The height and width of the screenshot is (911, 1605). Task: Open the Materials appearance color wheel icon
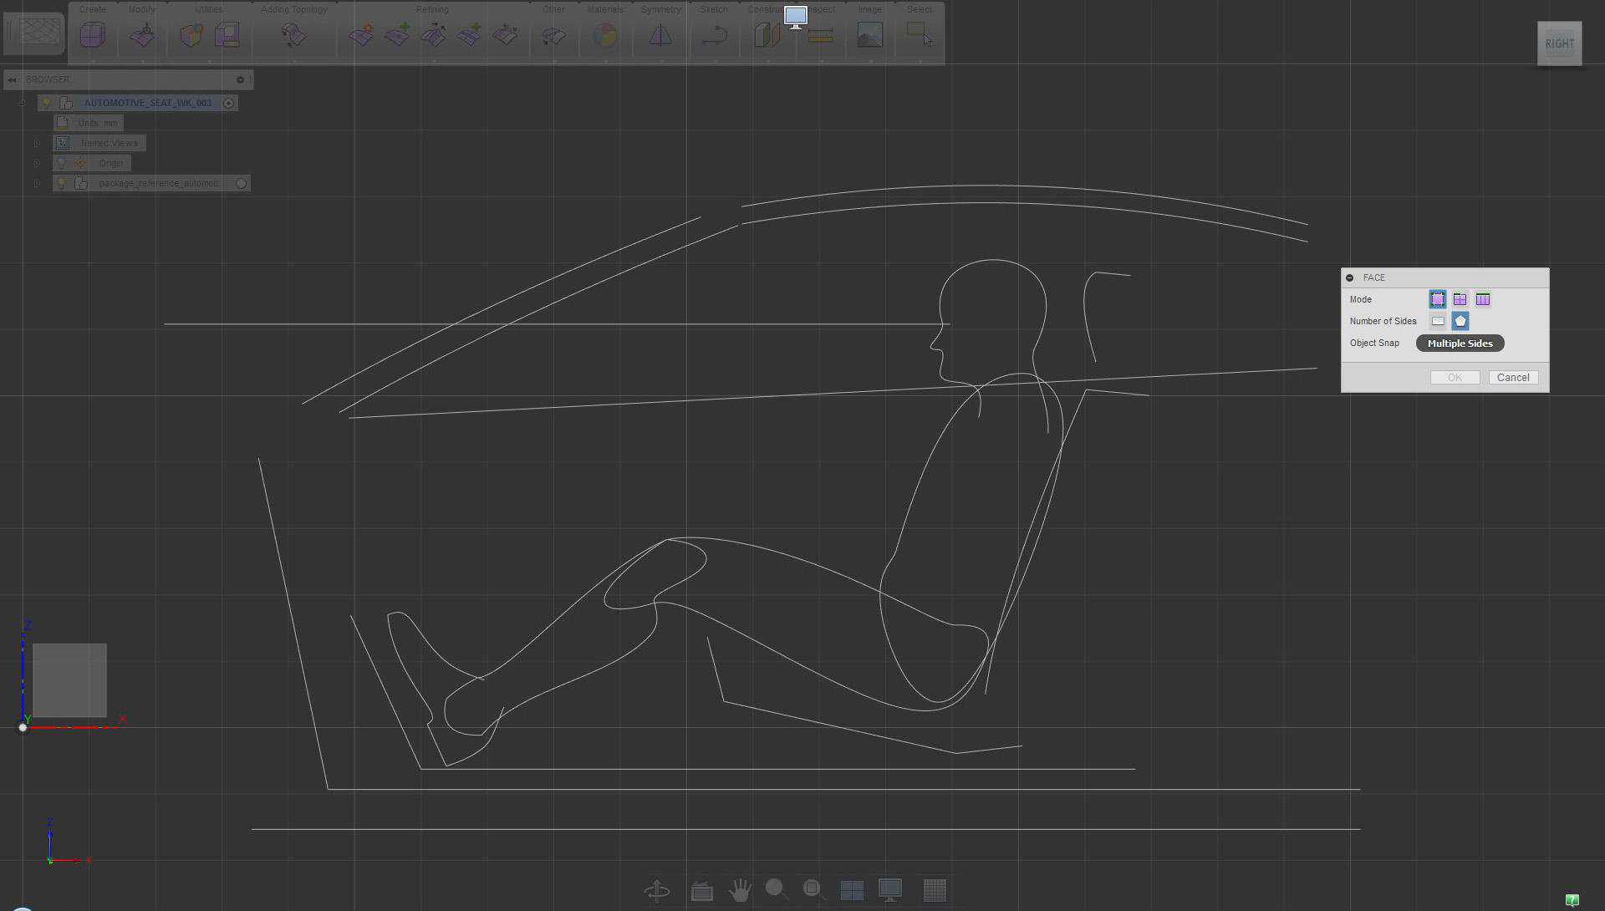pyautogui.click(x=605, y=35)
